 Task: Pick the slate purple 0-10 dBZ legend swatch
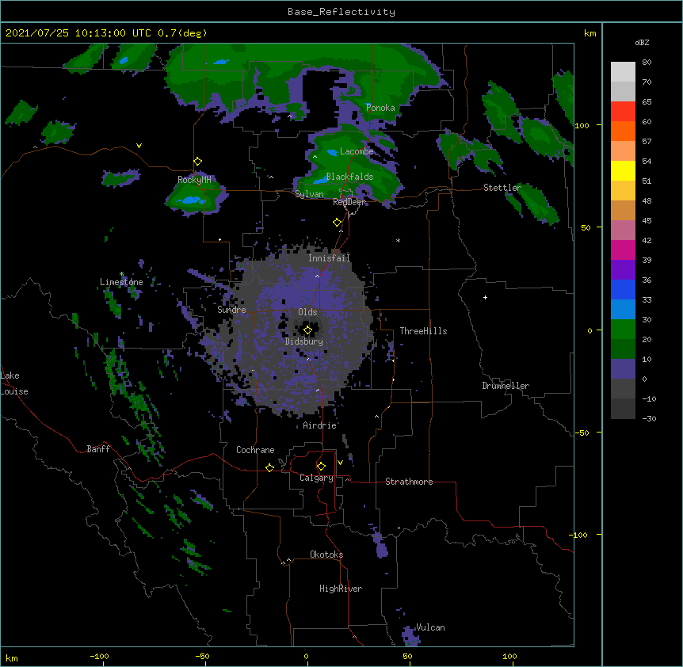coord(623,369)
